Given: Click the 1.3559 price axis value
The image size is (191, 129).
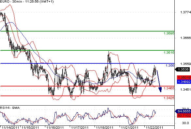Looking at the screenshot, I should pyautogui.click(x=185, y=64).
